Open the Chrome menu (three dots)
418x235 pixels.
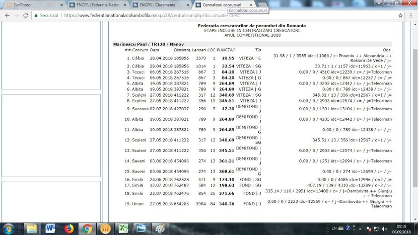pos(410,15)
